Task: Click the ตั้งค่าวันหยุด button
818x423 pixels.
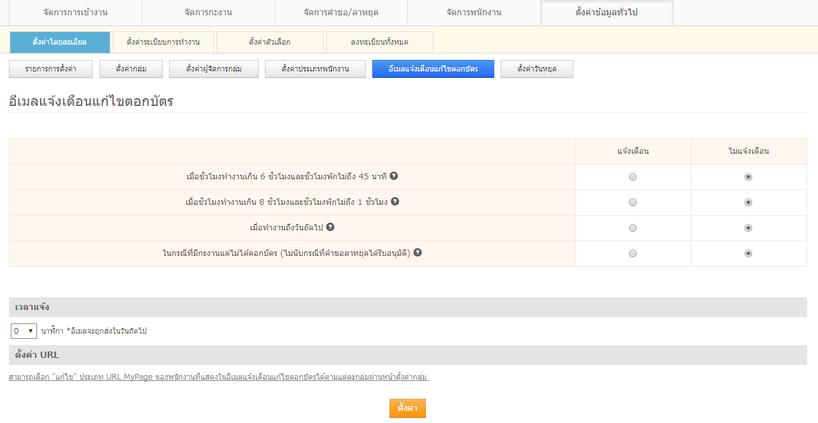Action: coord(536,69)
